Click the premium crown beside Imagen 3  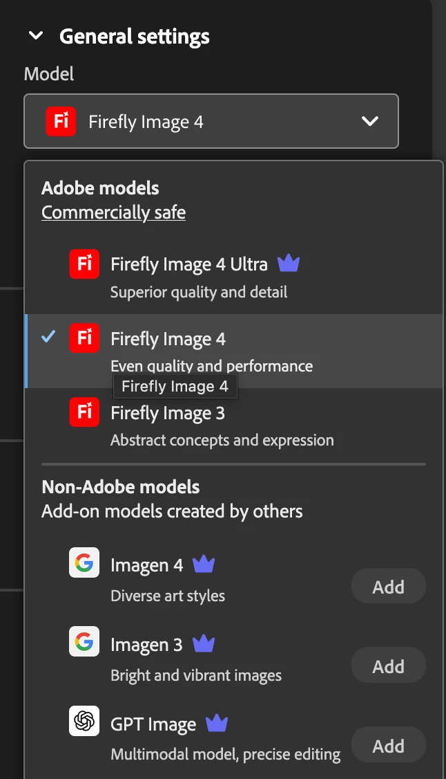[203, 644]
